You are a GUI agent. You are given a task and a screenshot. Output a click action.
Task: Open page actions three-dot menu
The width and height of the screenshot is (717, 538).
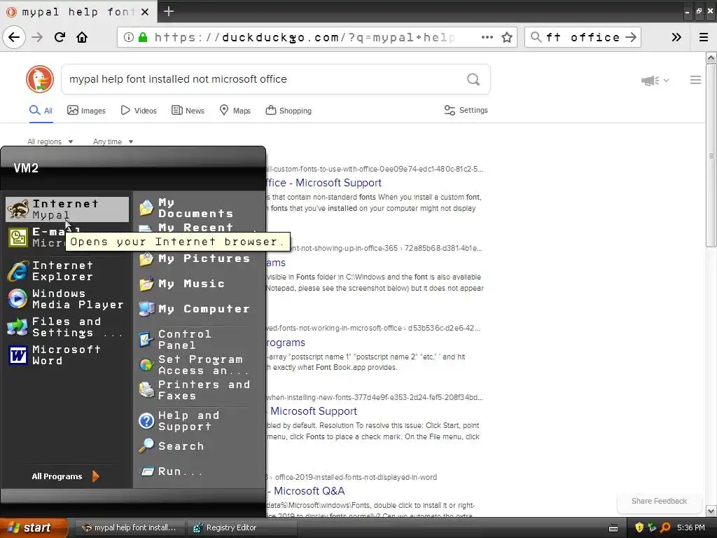487,37
